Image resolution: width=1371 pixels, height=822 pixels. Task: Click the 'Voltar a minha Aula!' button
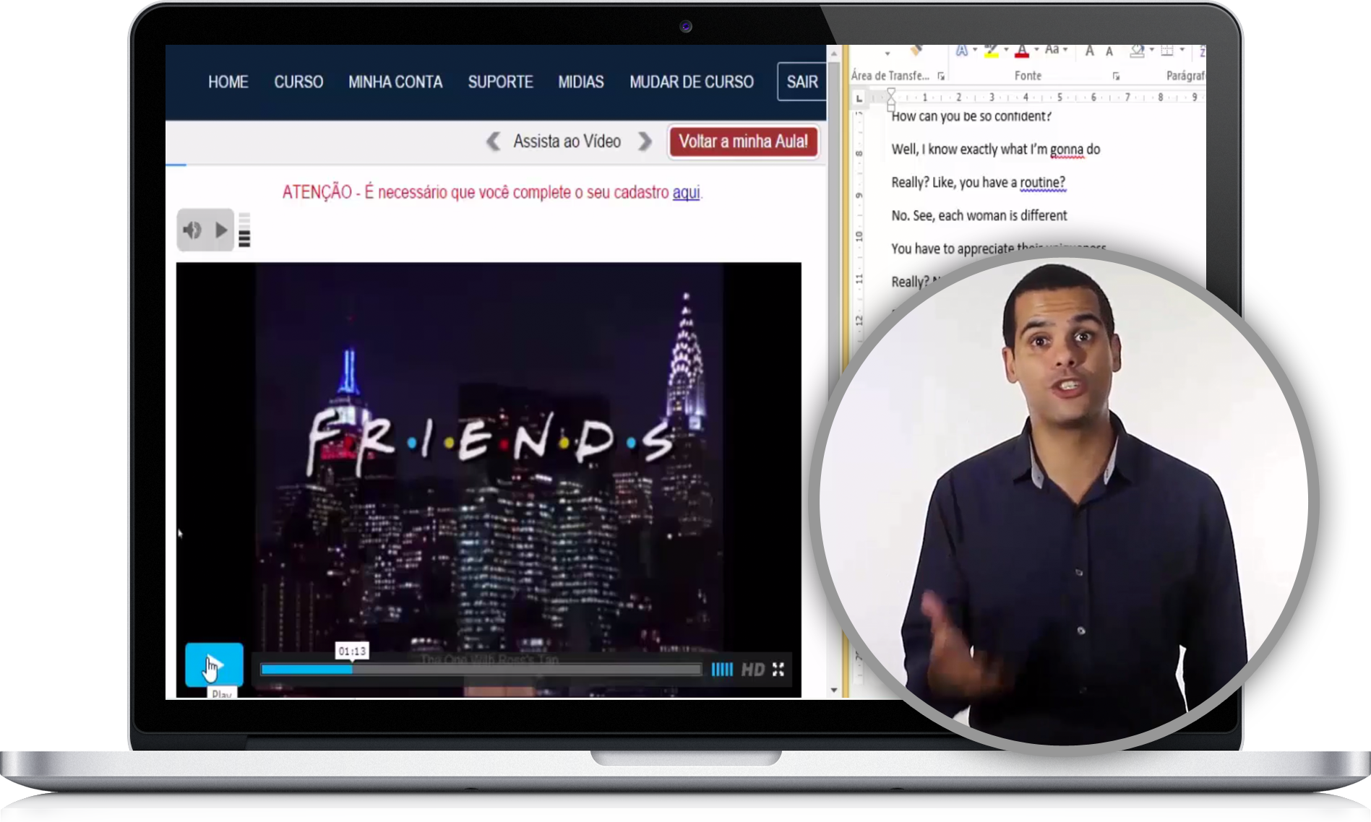(x=744, y=142)
